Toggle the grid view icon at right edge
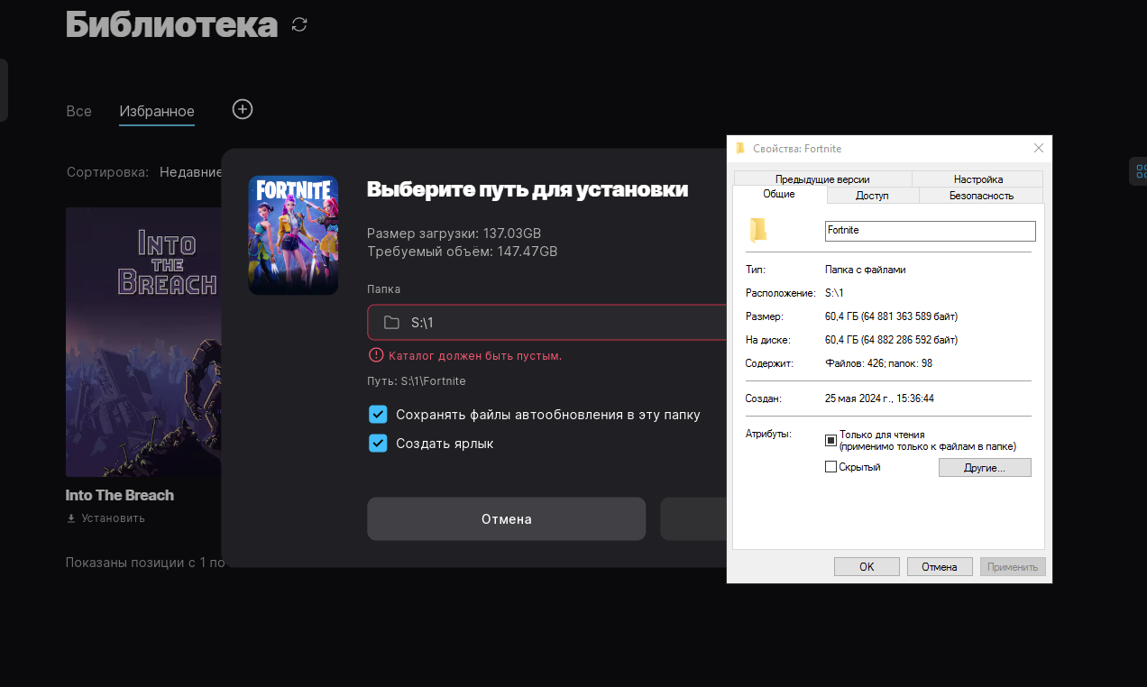The image size is (1147, 687). click(1142, 171)
